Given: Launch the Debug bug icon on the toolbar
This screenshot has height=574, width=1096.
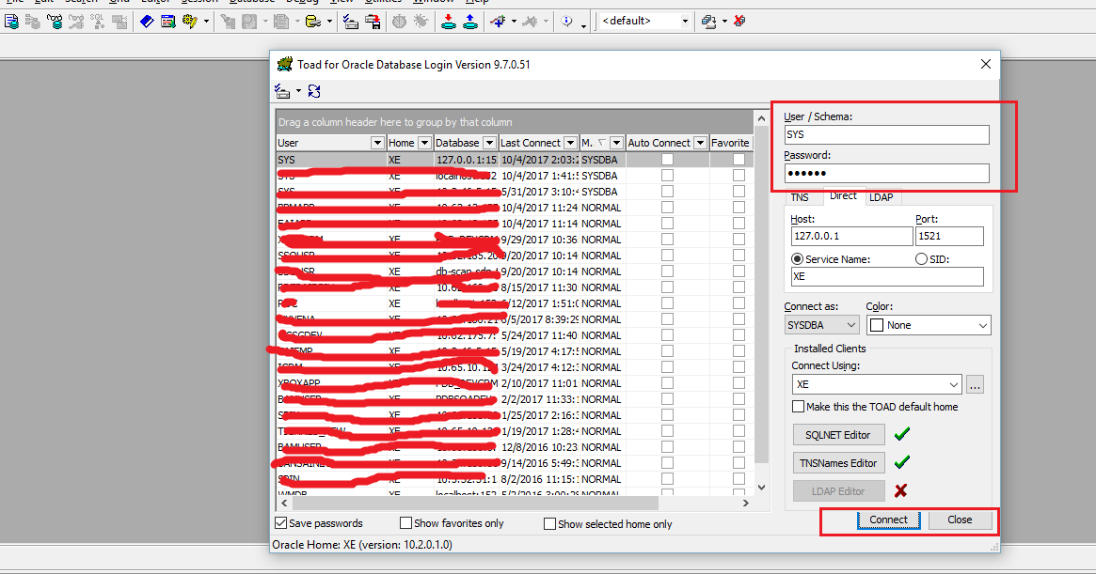Looking at the screenshot, I should click(x=421, y=21).
